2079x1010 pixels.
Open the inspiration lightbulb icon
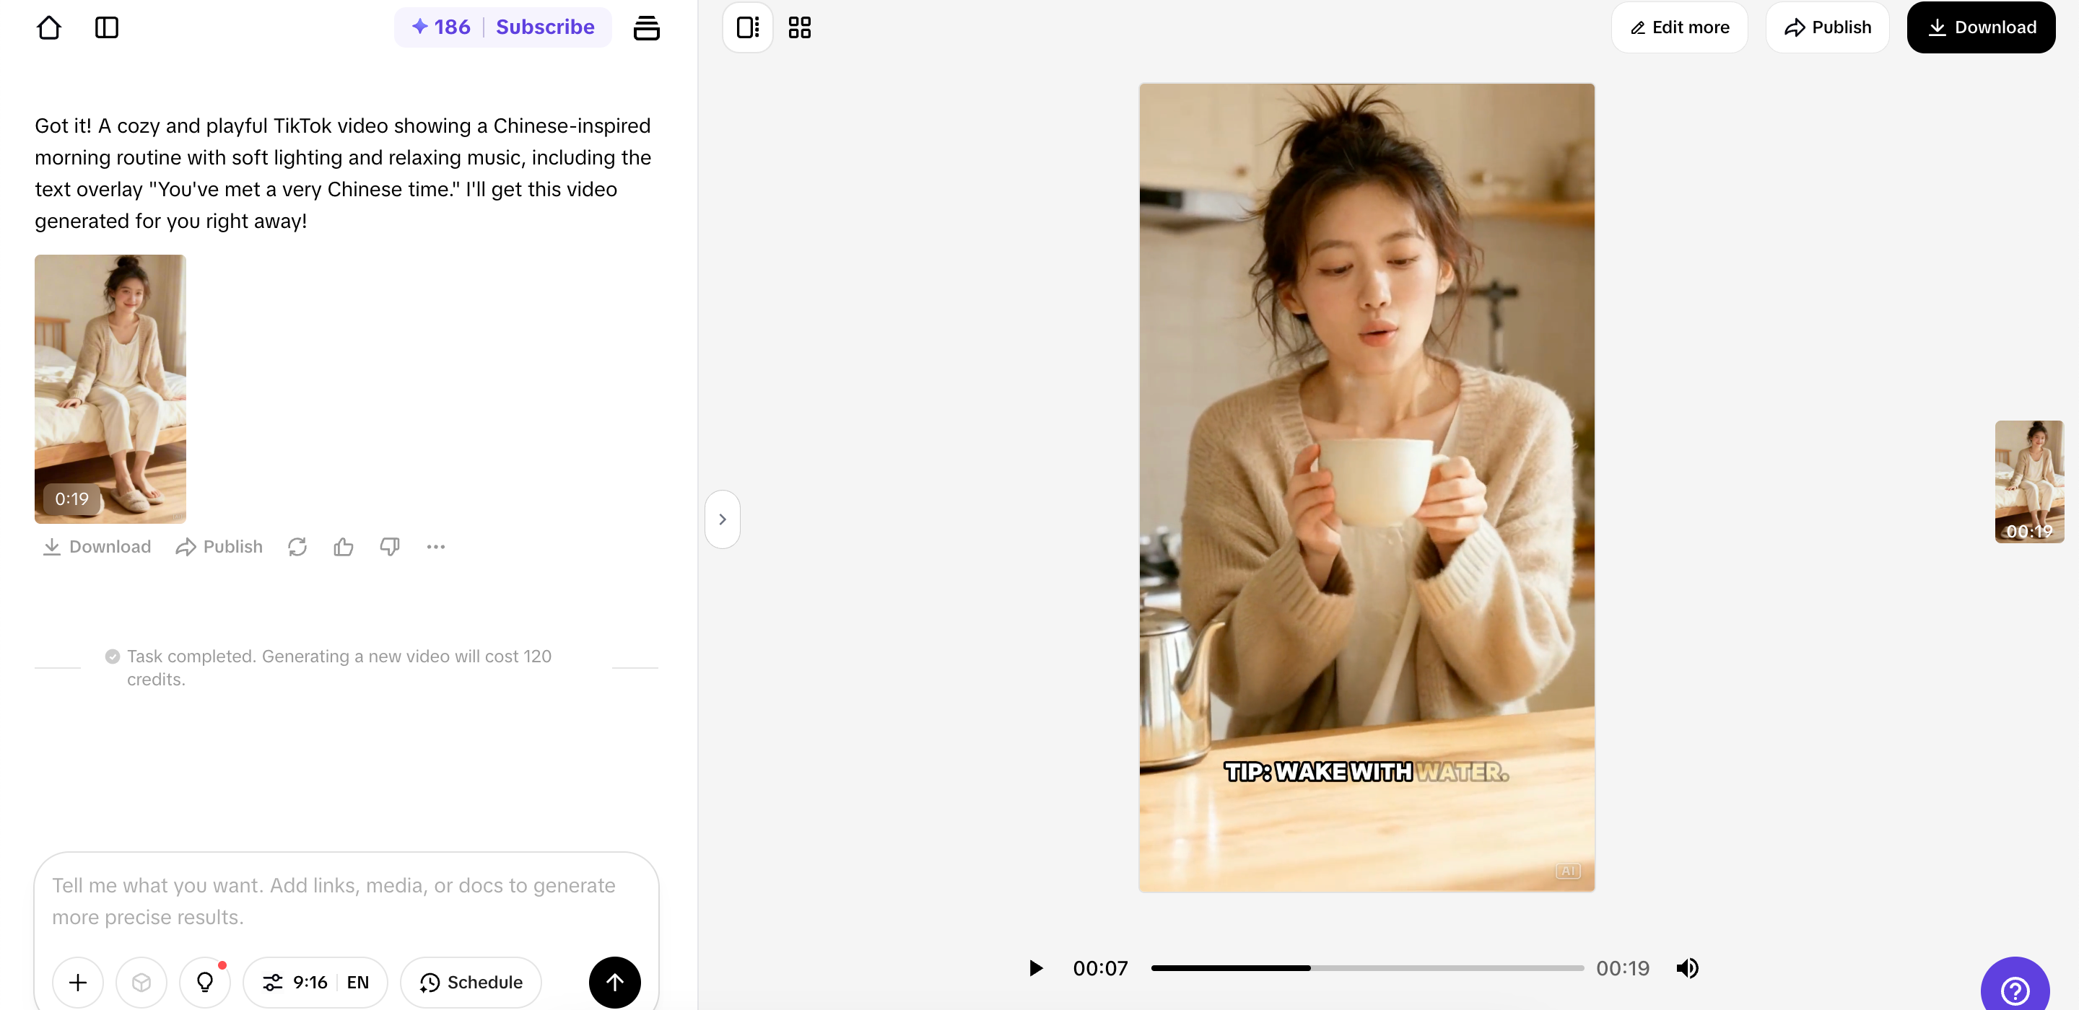point(205,982)
